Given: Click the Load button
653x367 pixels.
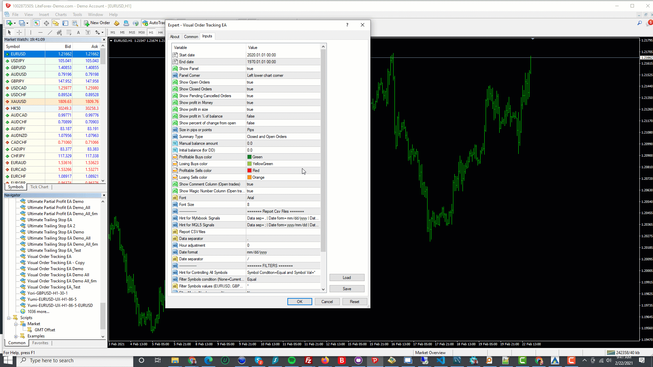Looking at the screenshot, I should tap(347, 278).
